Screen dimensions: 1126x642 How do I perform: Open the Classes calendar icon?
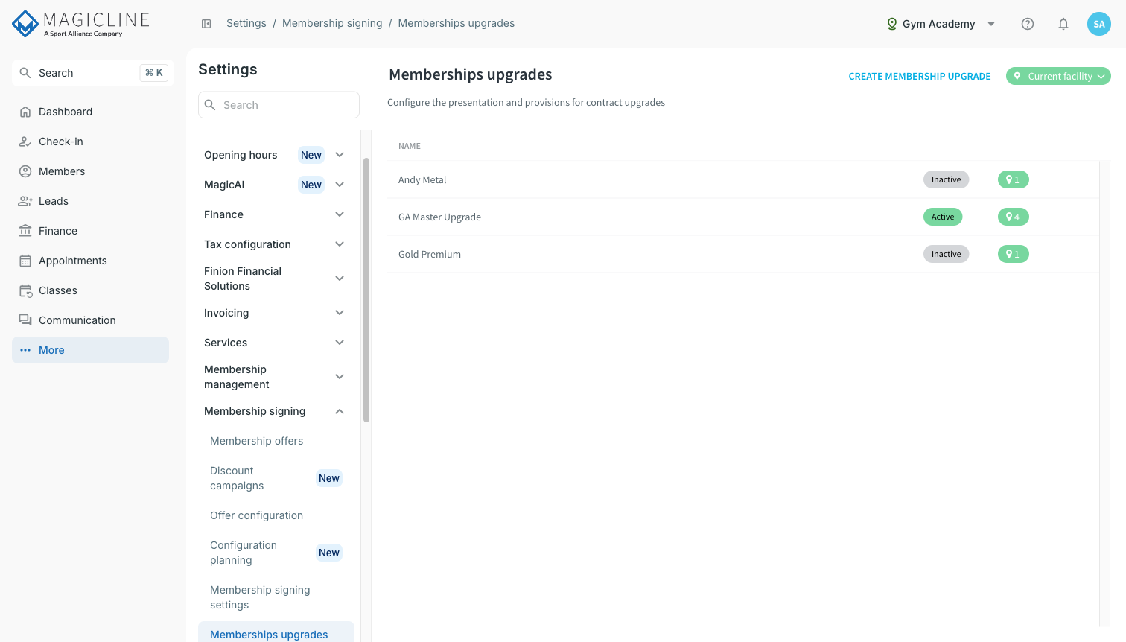coord(25,290)
